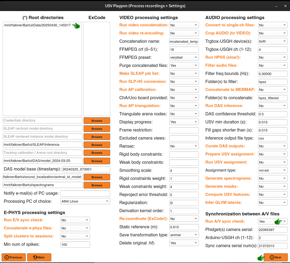The height and width of the screenshot is (263, 290).
Task: Browse for animal_id_model directory
Action: click(x=97, y=177)
